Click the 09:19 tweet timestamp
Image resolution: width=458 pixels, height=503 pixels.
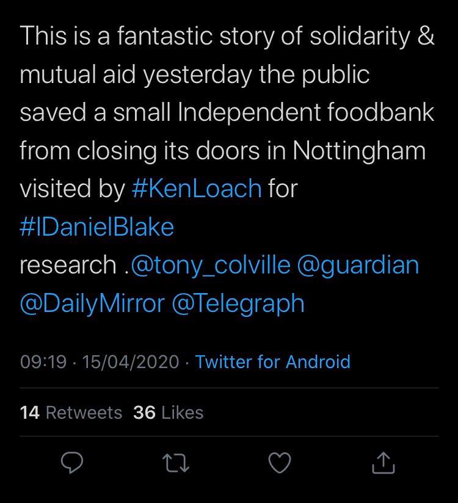pos(43,362)
